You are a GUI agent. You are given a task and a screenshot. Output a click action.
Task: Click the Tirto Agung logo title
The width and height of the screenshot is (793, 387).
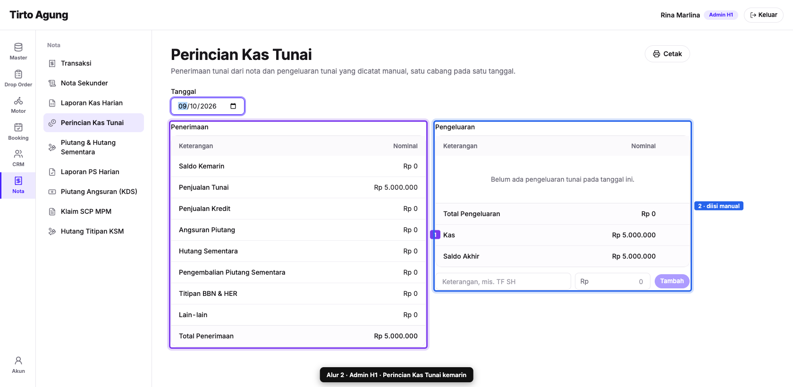click(39, 15)
